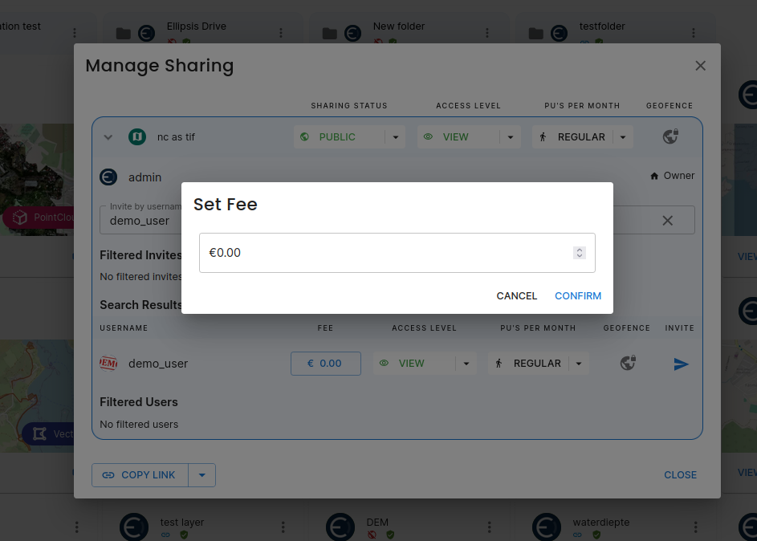Click the geofence globe icon for nc as tif
Image resolution: width=757 pixels, height=541 pixels.
pyautogui.click(x=670, y=137)
